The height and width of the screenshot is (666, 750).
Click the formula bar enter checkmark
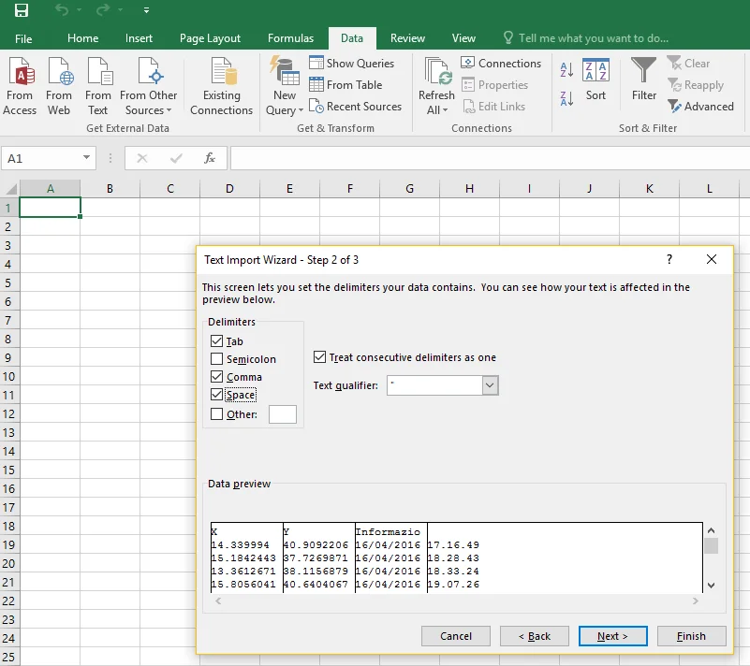point(176,158)
